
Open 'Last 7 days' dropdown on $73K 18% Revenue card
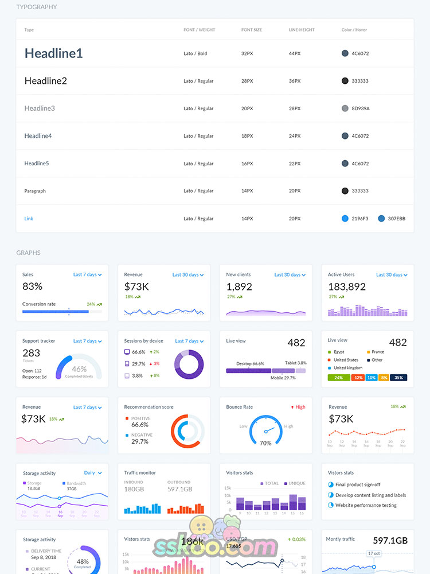click(87, 407)
